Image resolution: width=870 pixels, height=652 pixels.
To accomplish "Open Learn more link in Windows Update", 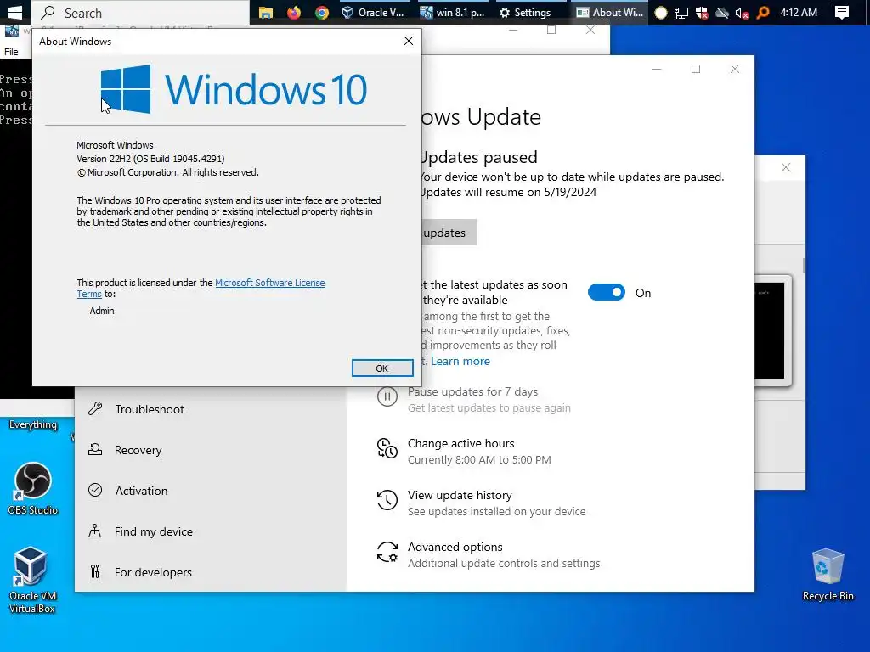I will pyautogui.click(x=460, y=361).
